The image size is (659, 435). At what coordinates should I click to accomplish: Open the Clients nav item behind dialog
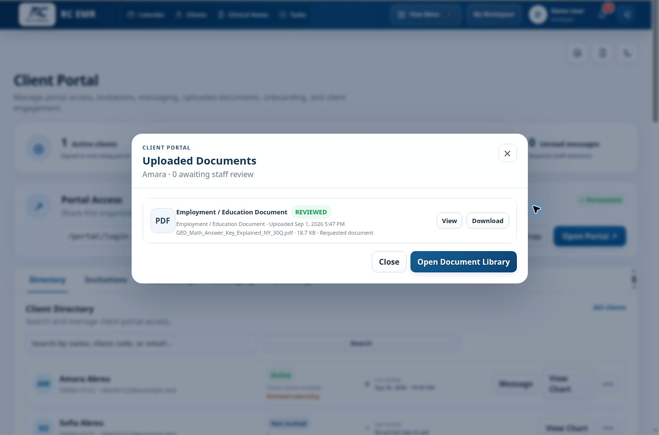click(x=191, y=15)
